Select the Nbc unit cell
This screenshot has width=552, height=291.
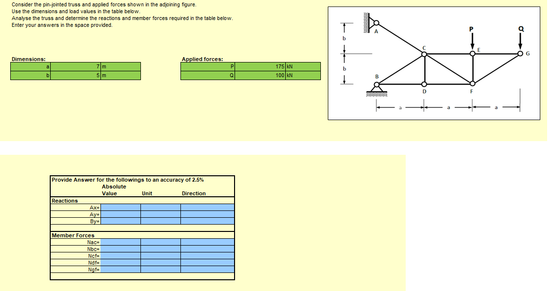point(160,249)
